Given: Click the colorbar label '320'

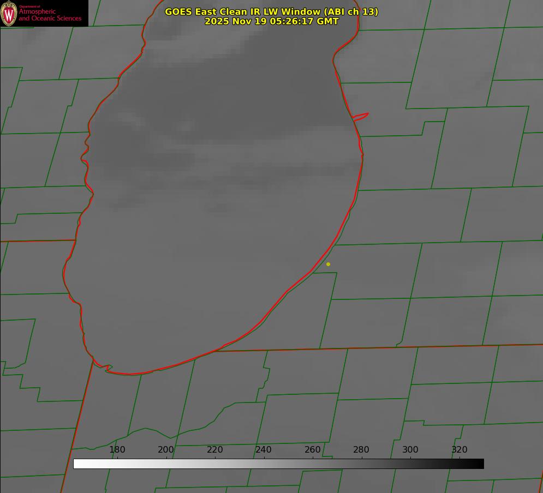Looking at the screenshot, I should tap(460, 449).
